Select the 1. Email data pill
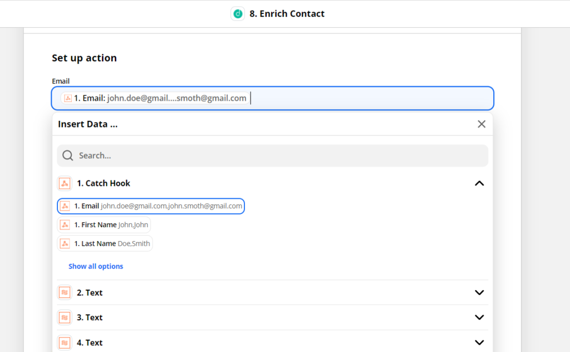 pos(151,206)
